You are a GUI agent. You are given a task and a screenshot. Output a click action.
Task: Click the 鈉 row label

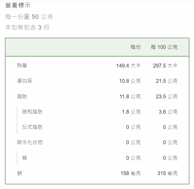pos(20,173)
